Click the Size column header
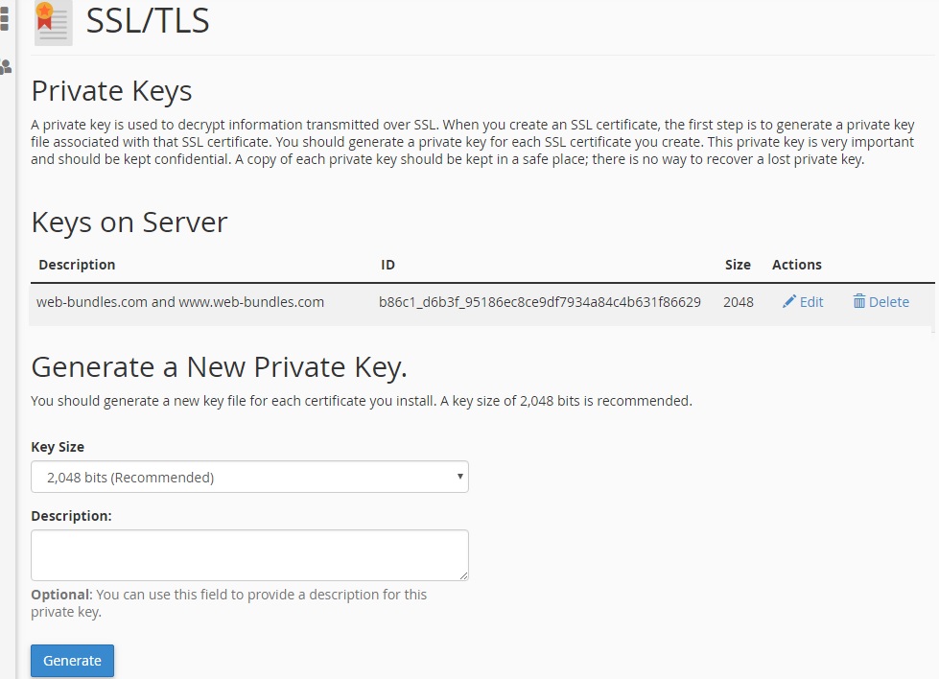Viewport: 939px width, 679px height. tap(738, 265)
